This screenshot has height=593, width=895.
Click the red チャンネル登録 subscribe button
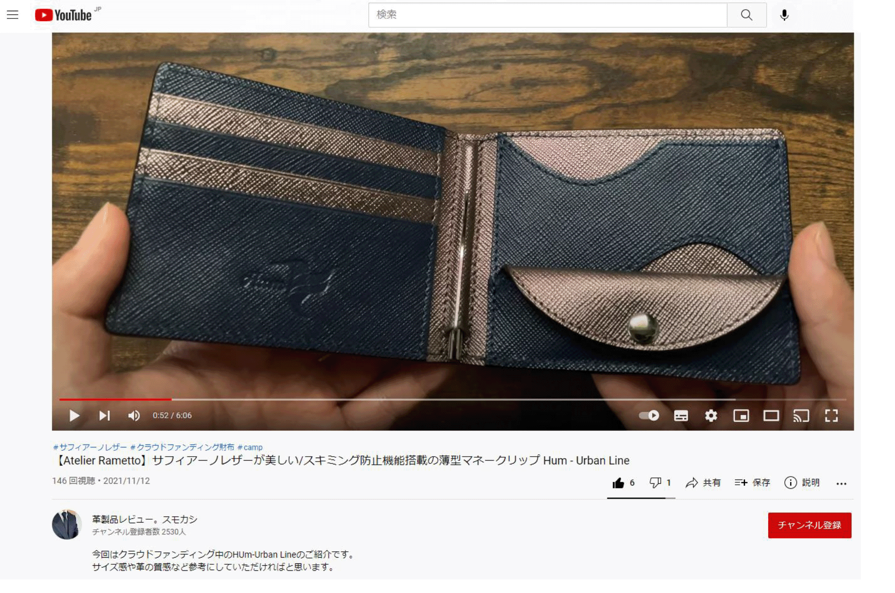click(809, 525)
